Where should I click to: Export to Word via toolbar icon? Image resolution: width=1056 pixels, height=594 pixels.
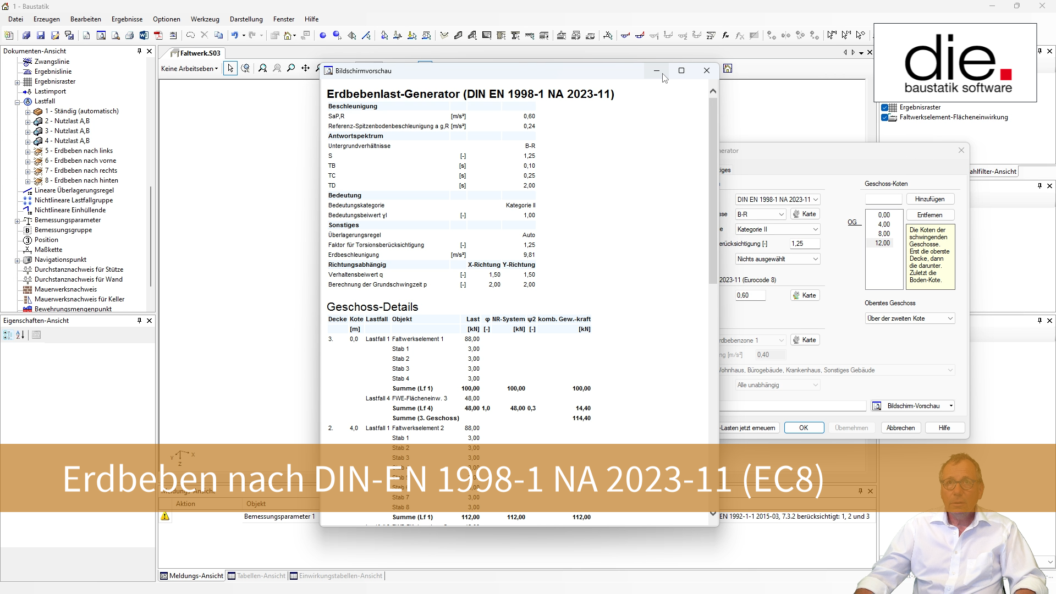[x=144, y=35]
